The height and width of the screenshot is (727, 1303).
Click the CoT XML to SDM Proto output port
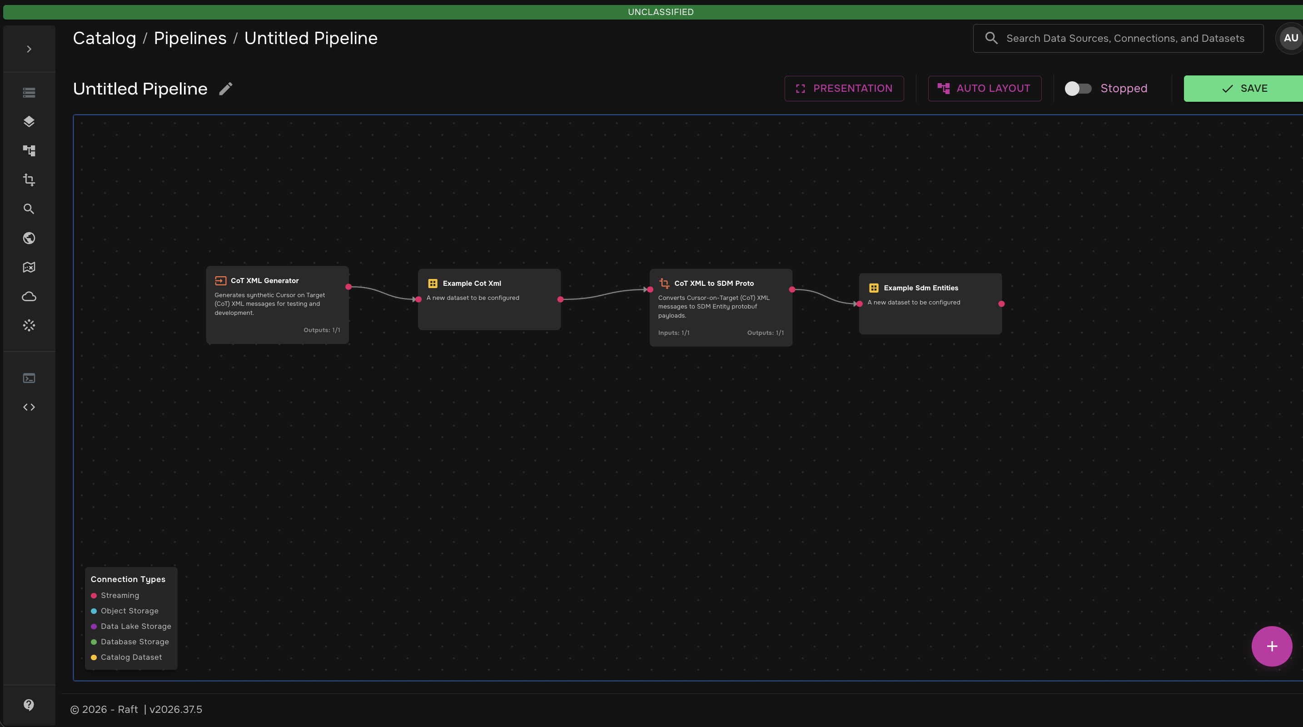pyautogui.click(x=792, y=290)
